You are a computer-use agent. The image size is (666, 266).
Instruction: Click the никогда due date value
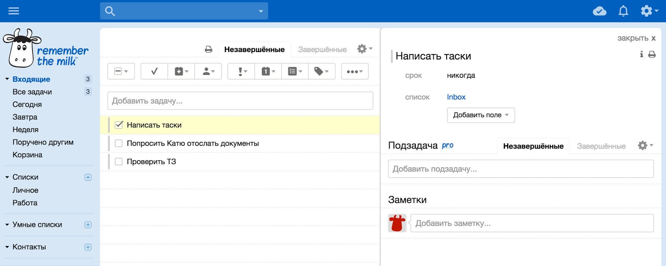(x=461, y=75)
